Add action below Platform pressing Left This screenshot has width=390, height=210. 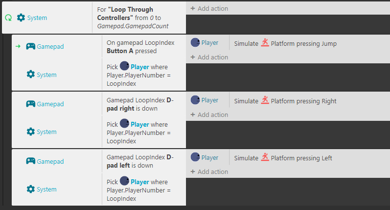[x=209, y=172]
